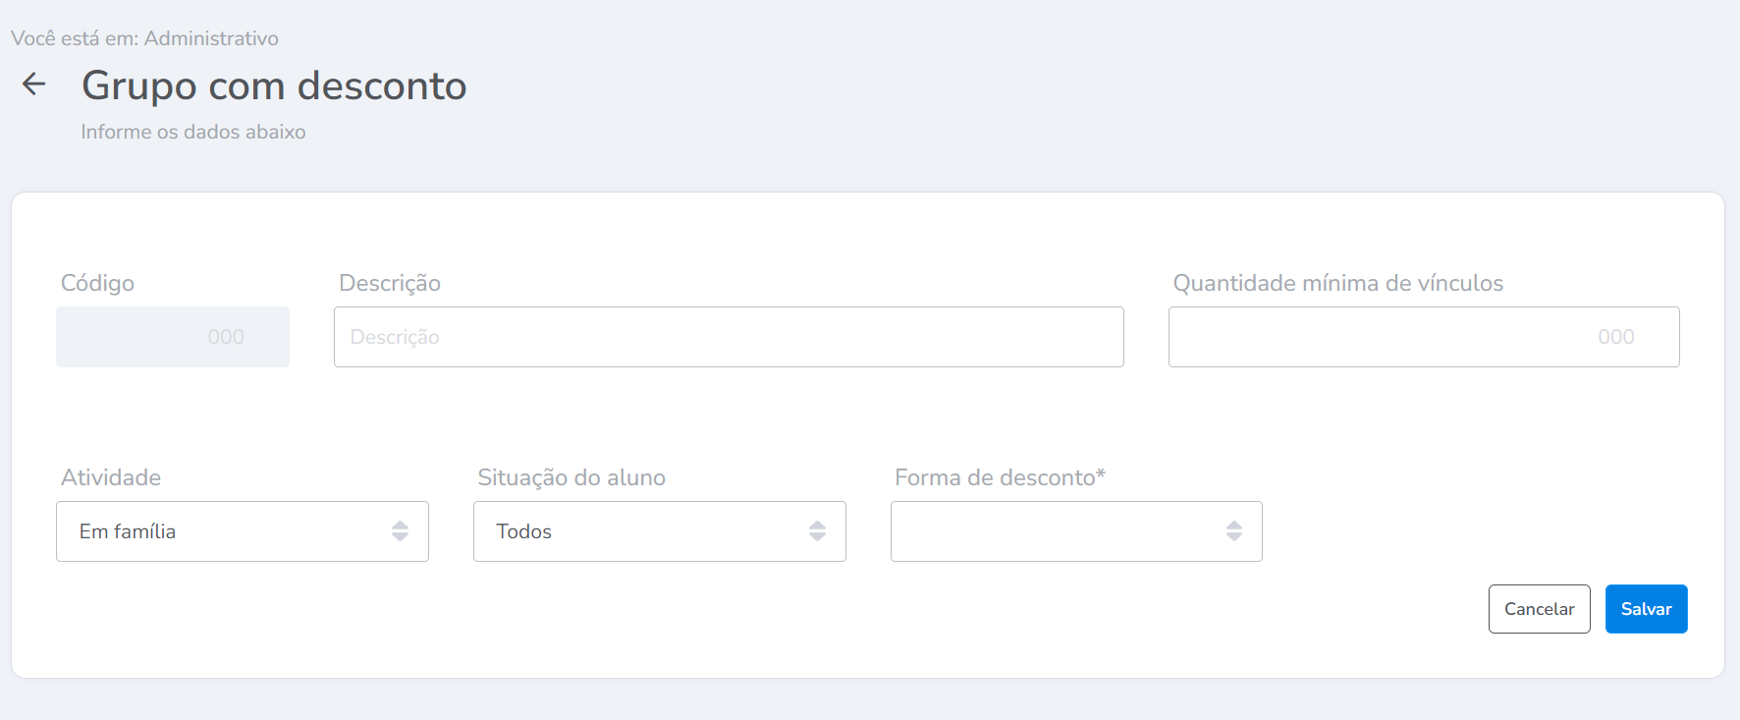The height and width of the screenshot is (720, 1740).
Task: Click the 'Atividade' field label
Action: pos(111,477)
